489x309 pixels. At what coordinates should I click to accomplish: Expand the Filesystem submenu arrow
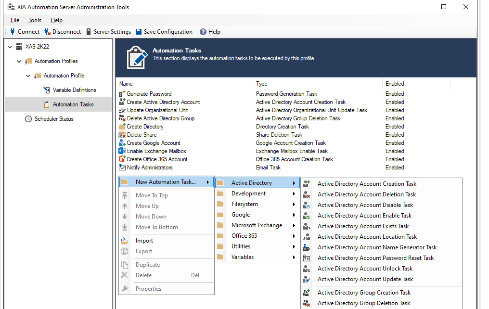294,204
